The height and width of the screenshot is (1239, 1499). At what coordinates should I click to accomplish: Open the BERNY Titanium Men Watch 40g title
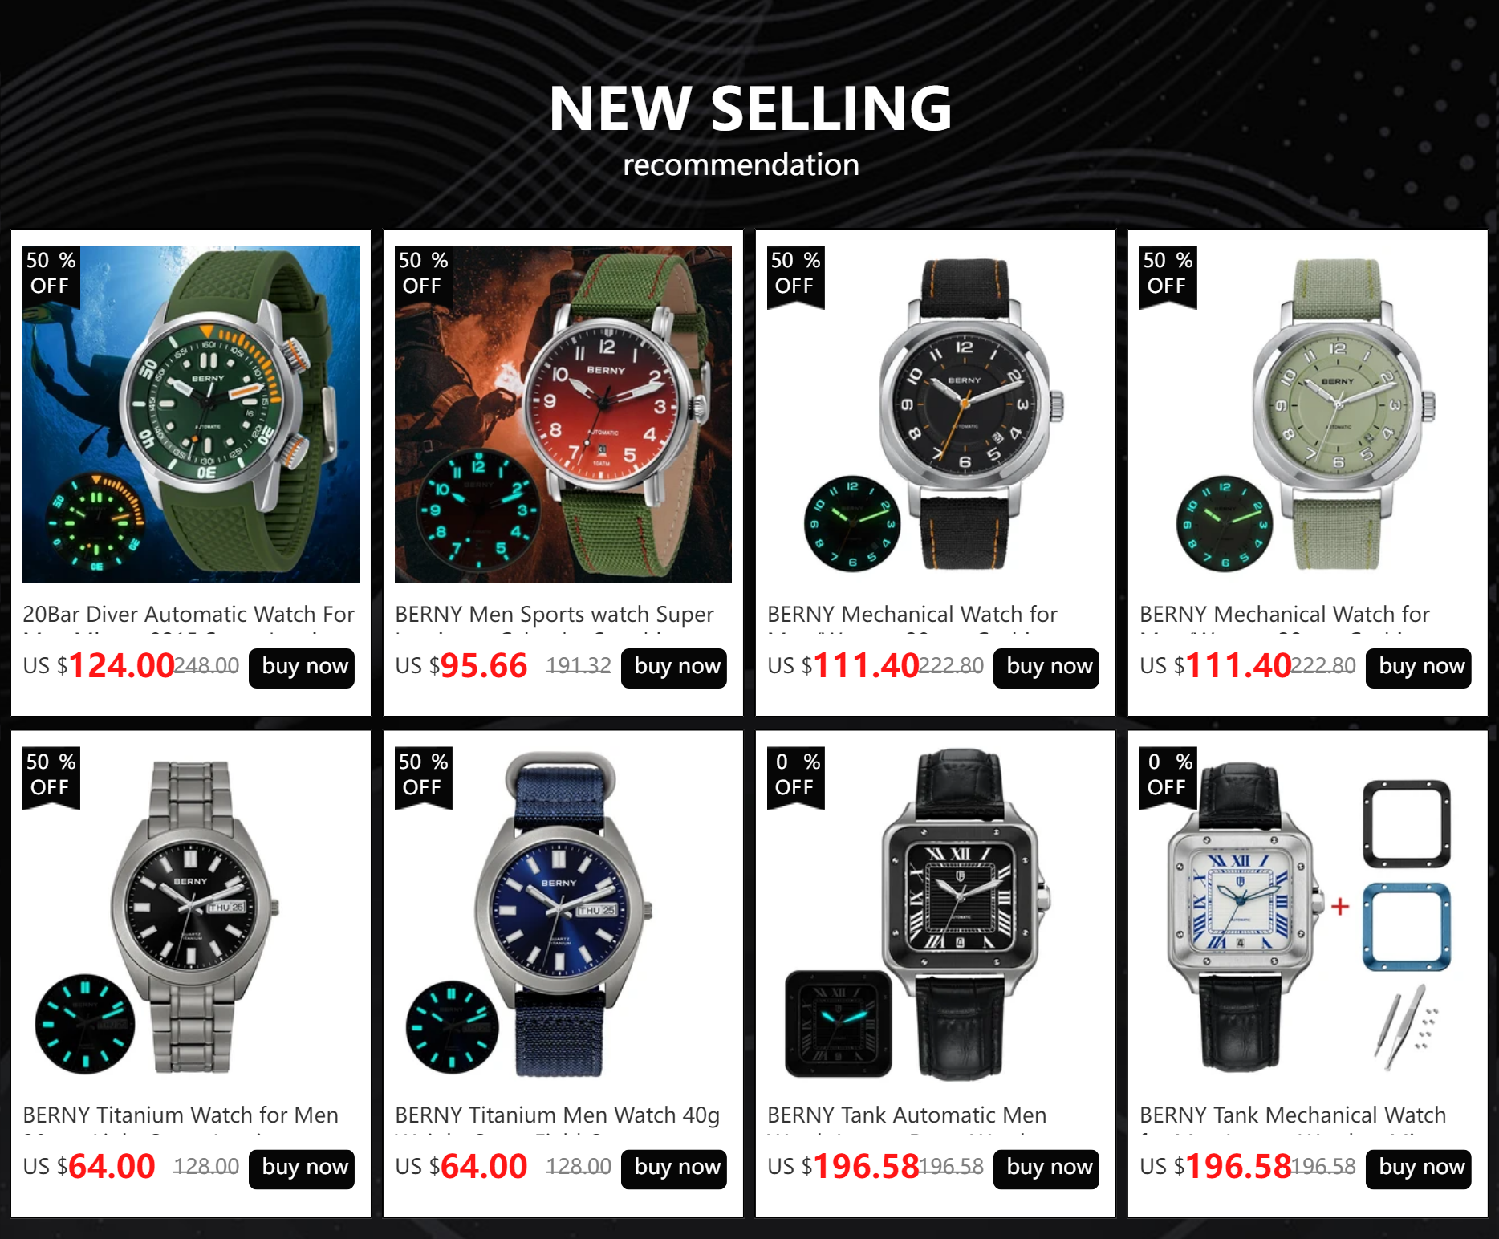(558, 1115)
